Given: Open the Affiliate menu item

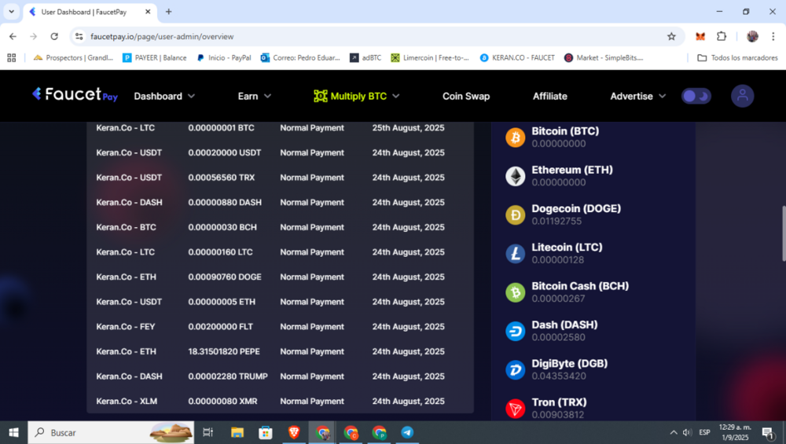Looking at the screenshot, I should [x=549, y=96].
